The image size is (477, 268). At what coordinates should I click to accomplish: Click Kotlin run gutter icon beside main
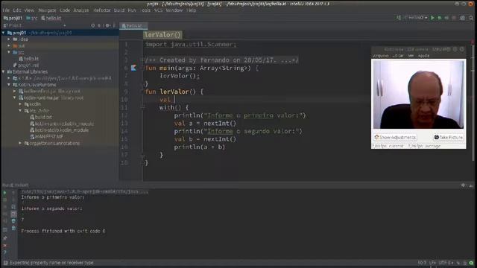[133, 68]
